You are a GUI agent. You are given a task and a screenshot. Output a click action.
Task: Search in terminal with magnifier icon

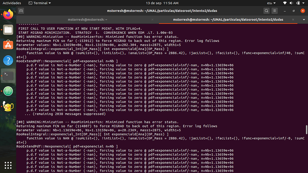coord(266,11)
